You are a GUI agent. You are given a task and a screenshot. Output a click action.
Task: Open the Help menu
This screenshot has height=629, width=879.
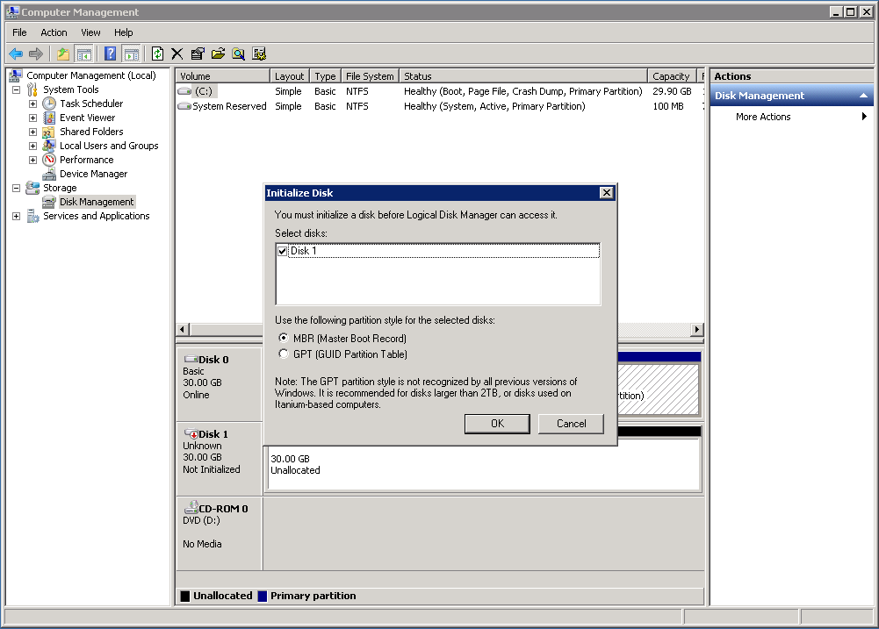point(123,32)
